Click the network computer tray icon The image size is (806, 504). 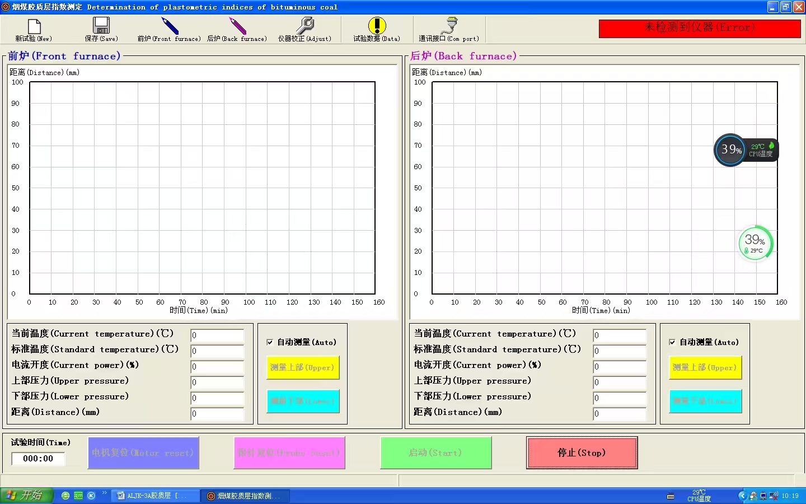[x=763, y=496]
